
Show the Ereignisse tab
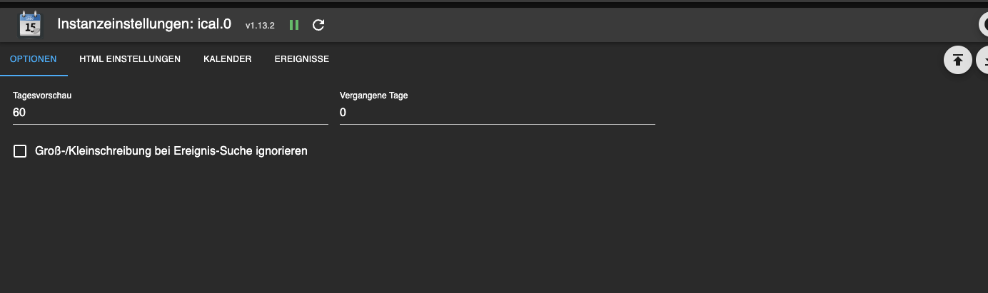point(301,59)
